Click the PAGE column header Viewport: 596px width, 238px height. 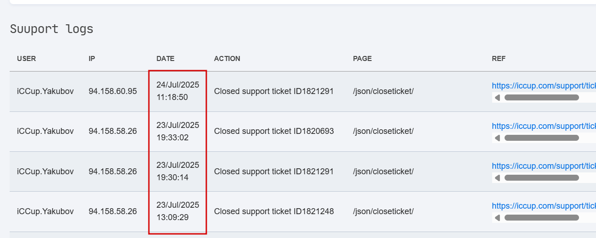click(363, 59)
